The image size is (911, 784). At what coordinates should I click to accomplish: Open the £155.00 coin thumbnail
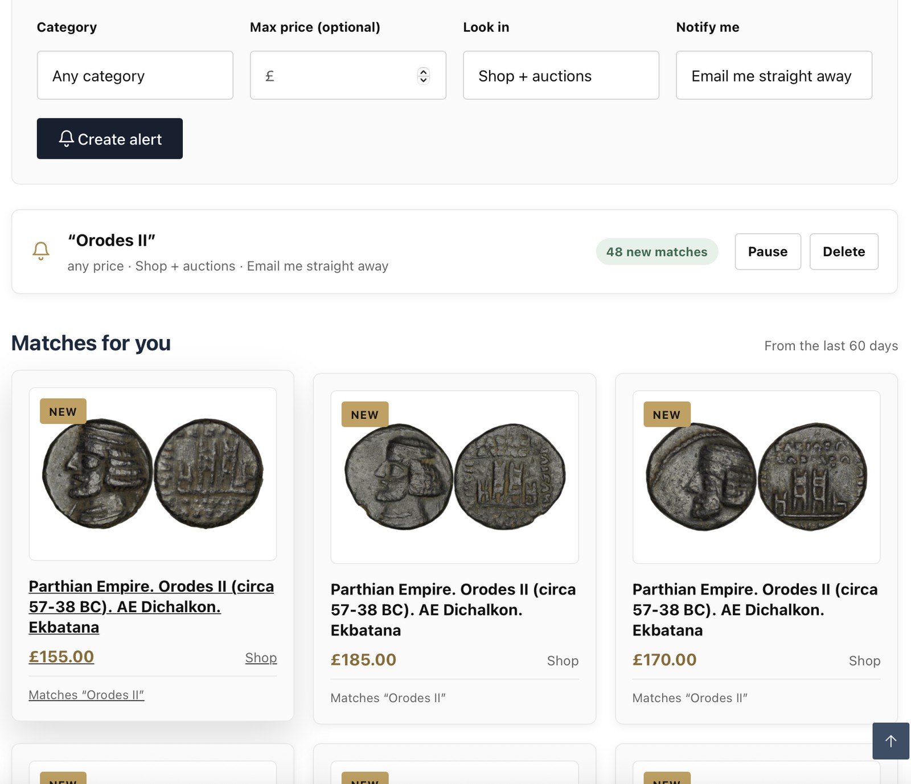click(153, 474)
